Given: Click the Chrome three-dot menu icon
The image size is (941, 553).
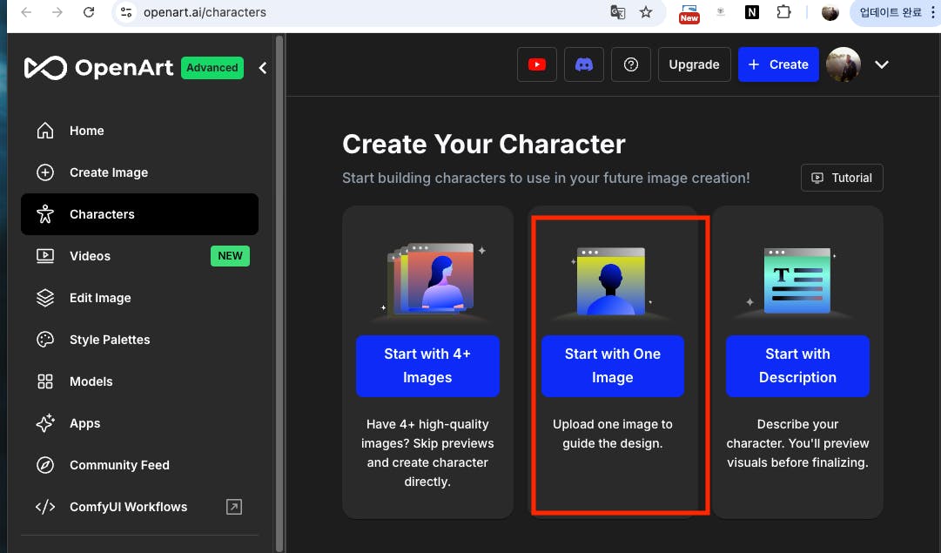Looking at the screenshot, I should point(933,12).
